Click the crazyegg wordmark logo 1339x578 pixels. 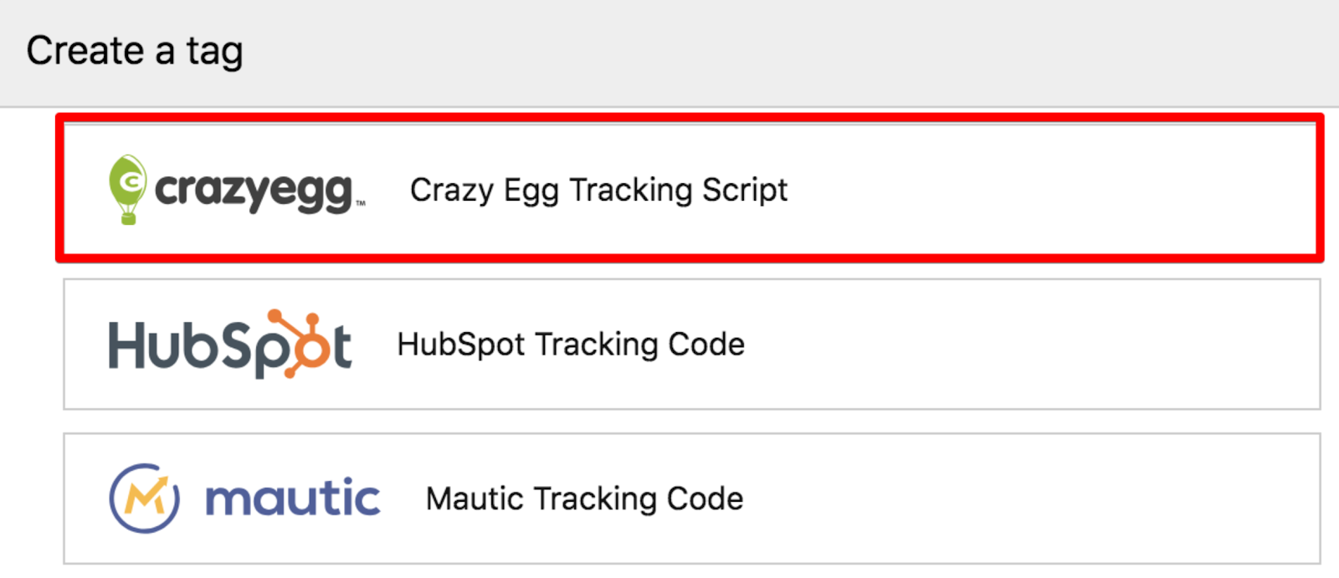pos(254,192)
